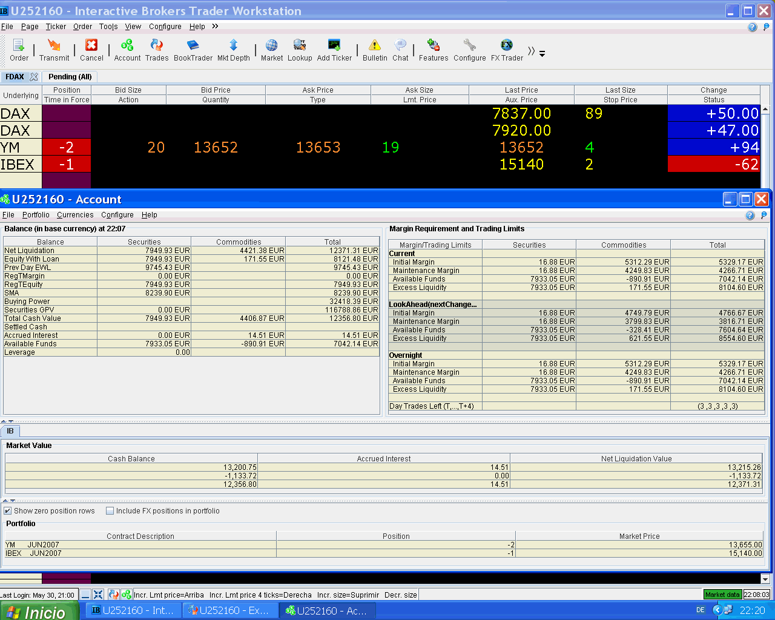
Task: Open the FX Trader tool
Action: tap(507, 50)
